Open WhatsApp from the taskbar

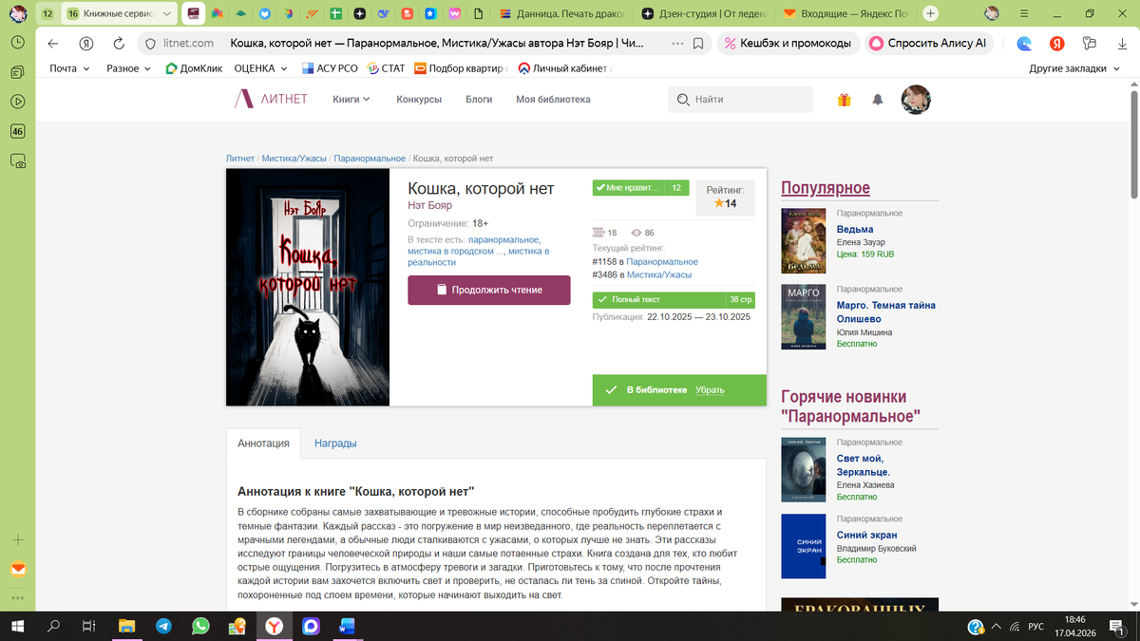point(199,626)
